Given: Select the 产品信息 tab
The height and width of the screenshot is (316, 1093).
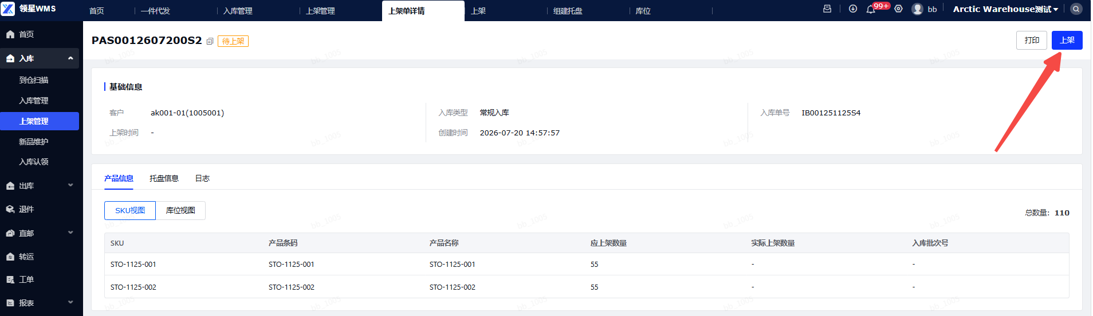Looking at the screenshot, I should [119, 178].
